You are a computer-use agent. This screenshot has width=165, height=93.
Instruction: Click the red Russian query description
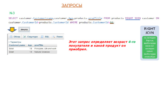tap(102, 45)
